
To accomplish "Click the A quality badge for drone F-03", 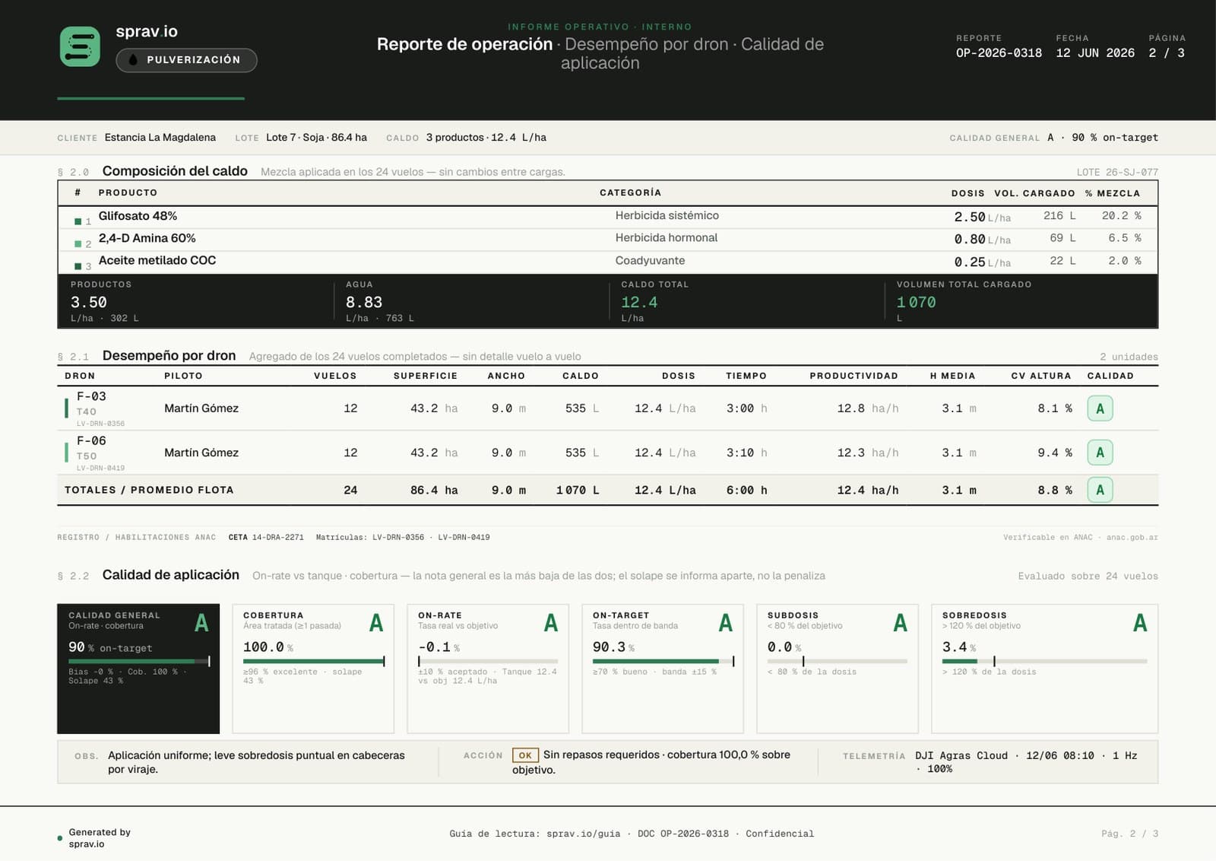I will tap(1100, 408).
